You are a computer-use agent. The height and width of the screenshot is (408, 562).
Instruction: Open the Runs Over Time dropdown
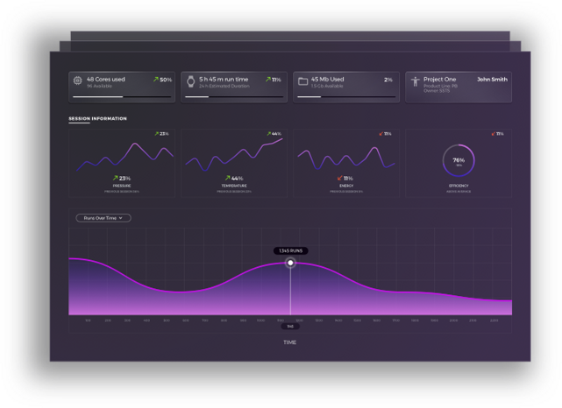click(103, 218)
